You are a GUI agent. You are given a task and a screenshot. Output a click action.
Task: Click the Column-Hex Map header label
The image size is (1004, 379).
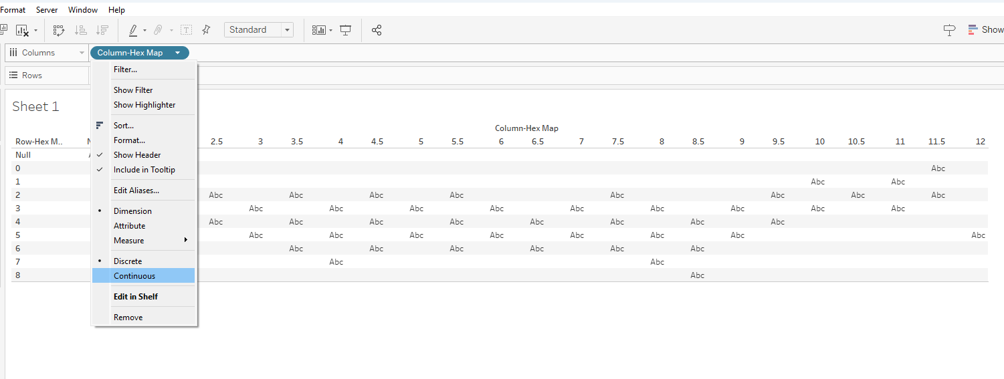pyautogui.click(x=526, y=128)
